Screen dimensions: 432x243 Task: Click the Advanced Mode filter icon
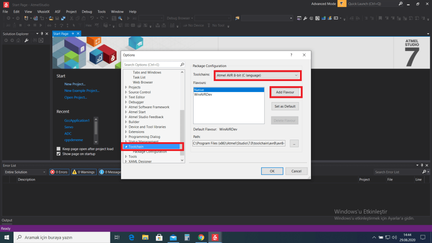coord(341,4)
